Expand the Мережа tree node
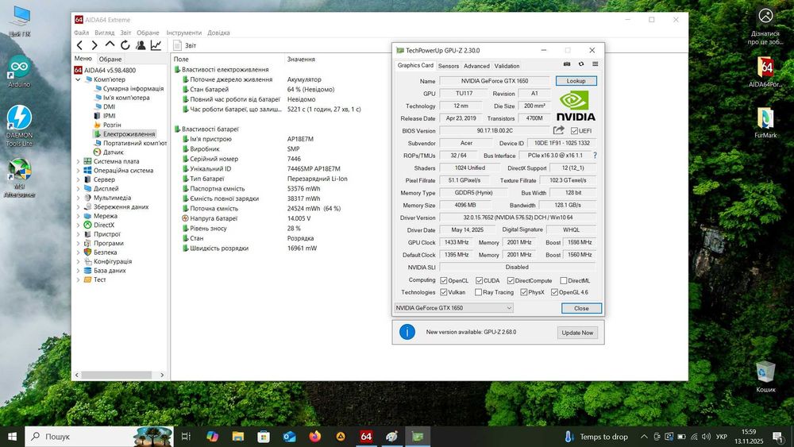This screenshot has height=447, width=794. (78, 216)
